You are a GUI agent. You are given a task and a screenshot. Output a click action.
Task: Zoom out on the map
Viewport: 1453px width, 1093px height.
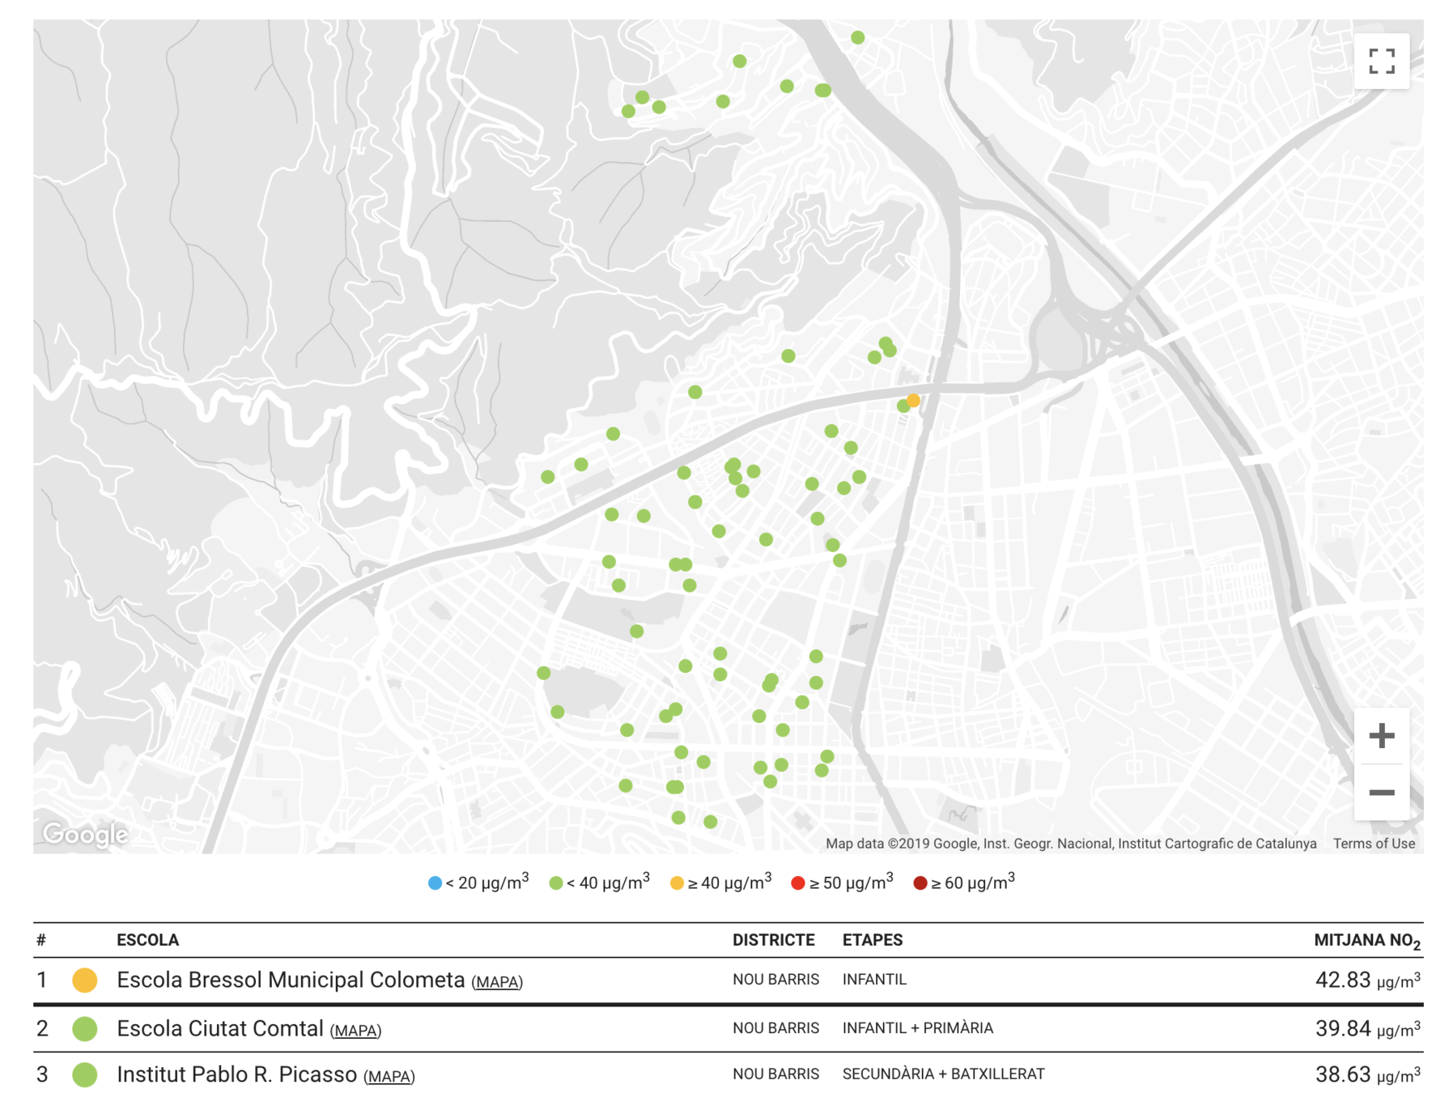coord(1381,792)
